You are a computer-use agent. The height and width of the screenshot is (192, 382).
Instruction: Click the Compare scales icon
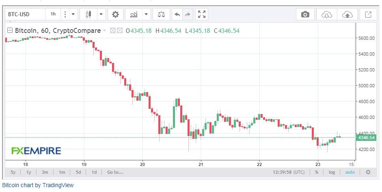(161, 14)
